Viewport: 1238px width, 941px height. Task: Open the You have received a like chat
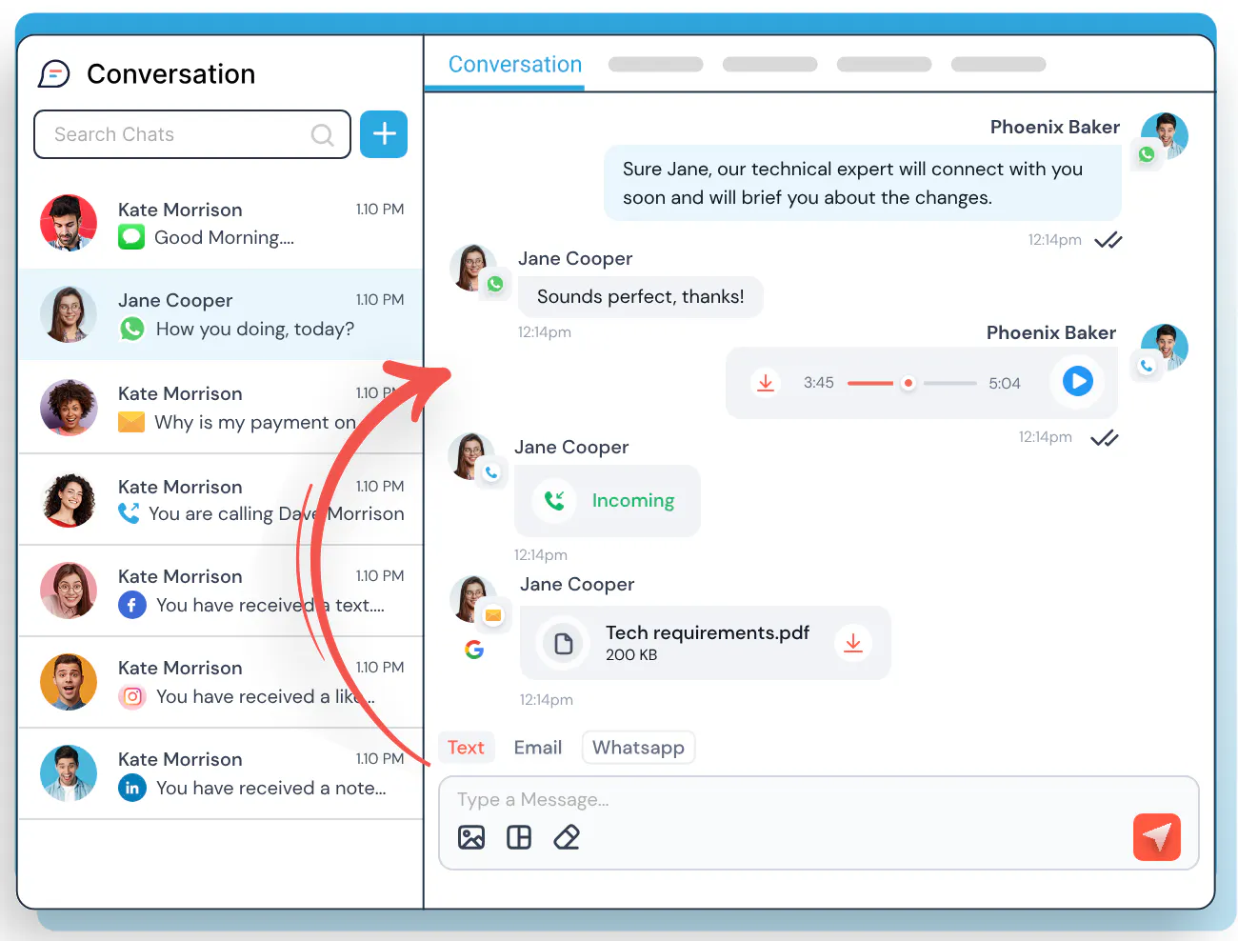point(221,683)
